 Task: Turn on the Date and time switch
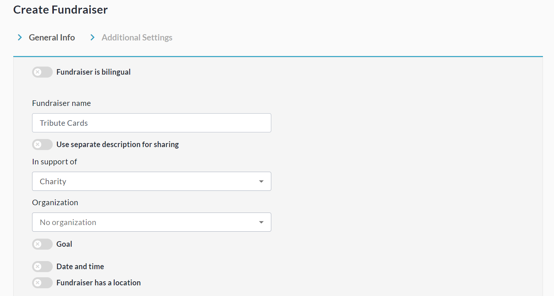point(42,267)
